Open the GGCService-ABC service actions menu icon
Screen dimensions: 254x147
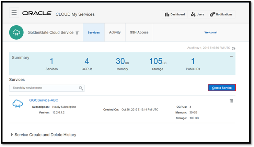coord(232,101)
